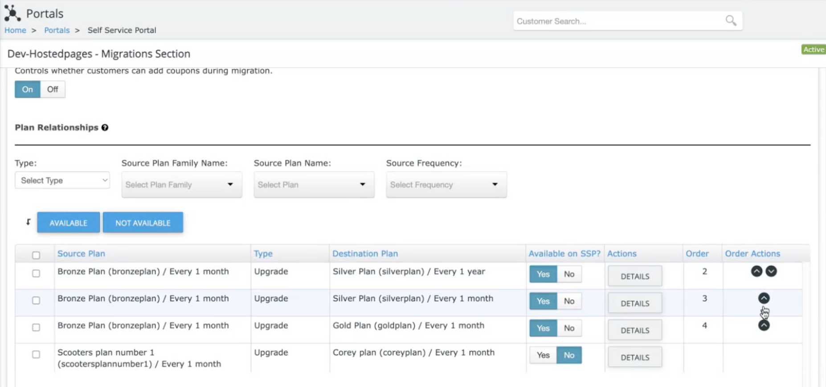Sort by Type column header
The image size is (826, 387).
tap(263, 253)
